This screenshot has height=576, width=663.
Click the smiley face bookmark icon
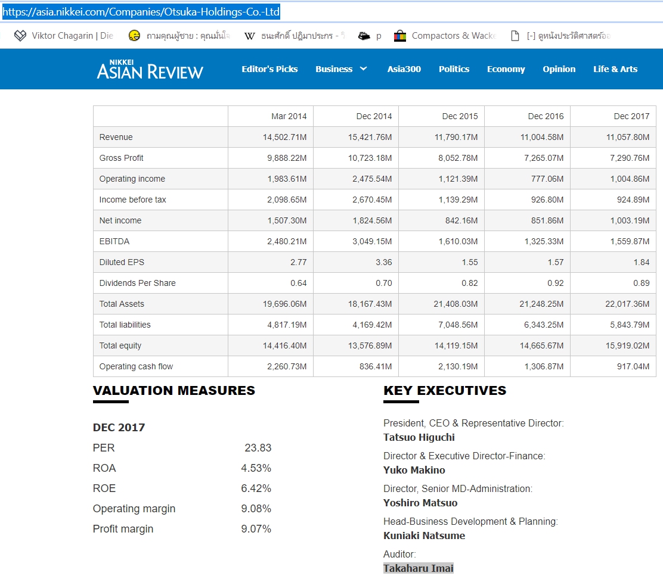coord(134,36)
